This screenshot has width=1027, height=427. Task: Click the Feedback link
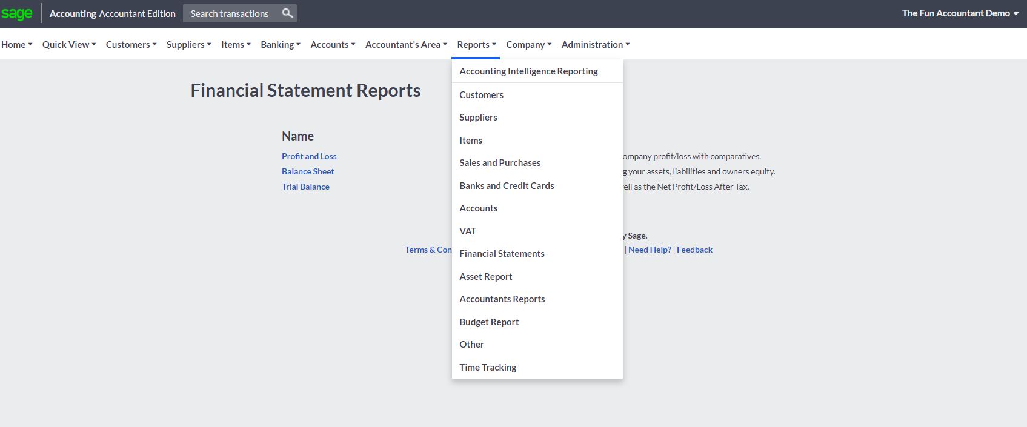(x=694, y=250)
